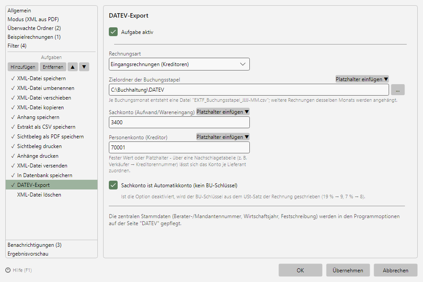Viewport: 423px width, 282px height.
Task: Open Platzhalter einfügen for Zielordner
Action: tap(362, 79)
